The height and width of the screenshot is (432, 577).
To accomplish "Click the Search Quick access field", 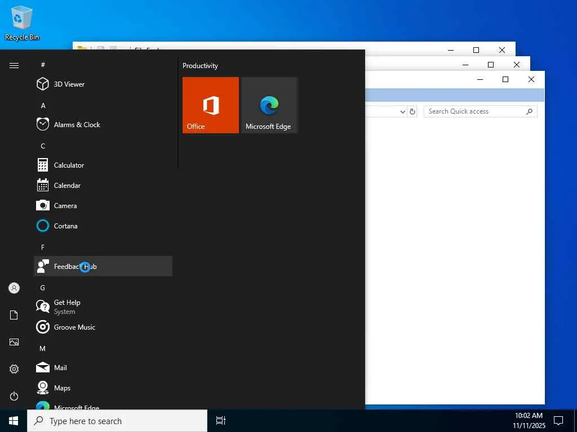I will pos(480,111).
